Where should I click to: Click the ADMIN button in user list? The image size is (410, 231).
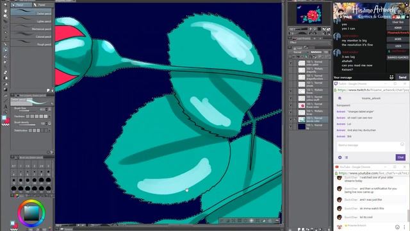pyautogui.click(x=398, y=28)
